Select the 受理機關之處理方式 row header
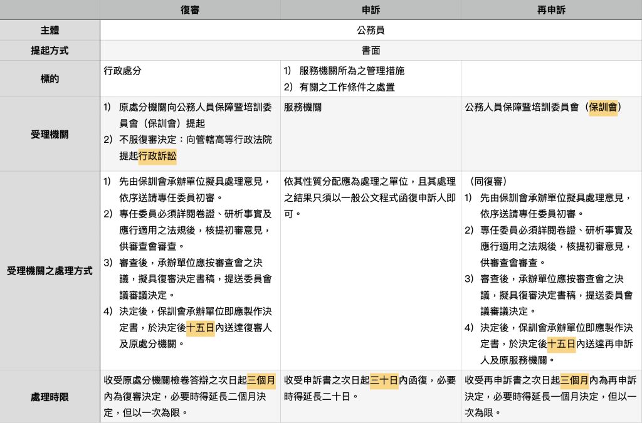 50,271
